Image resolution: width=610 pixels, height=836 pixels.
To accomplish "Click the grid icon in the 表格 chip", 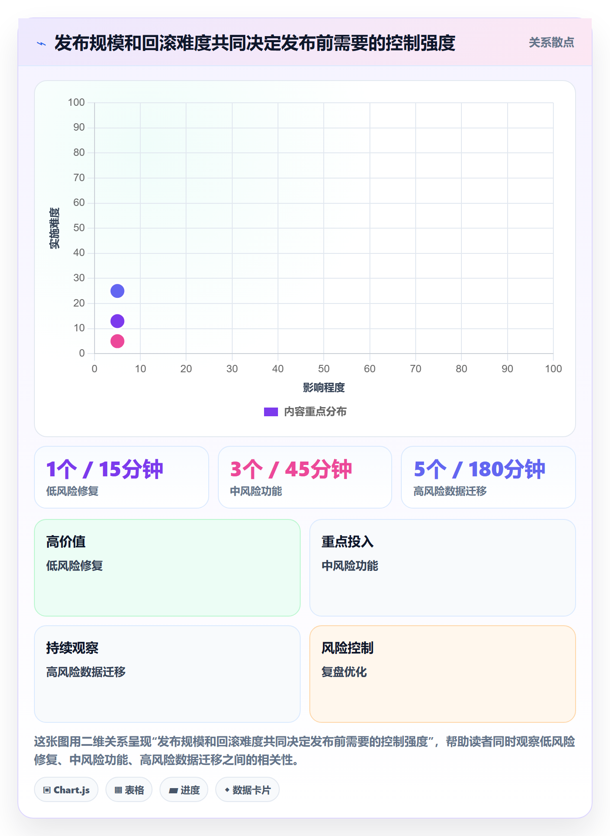I will [x=119, y=790].
